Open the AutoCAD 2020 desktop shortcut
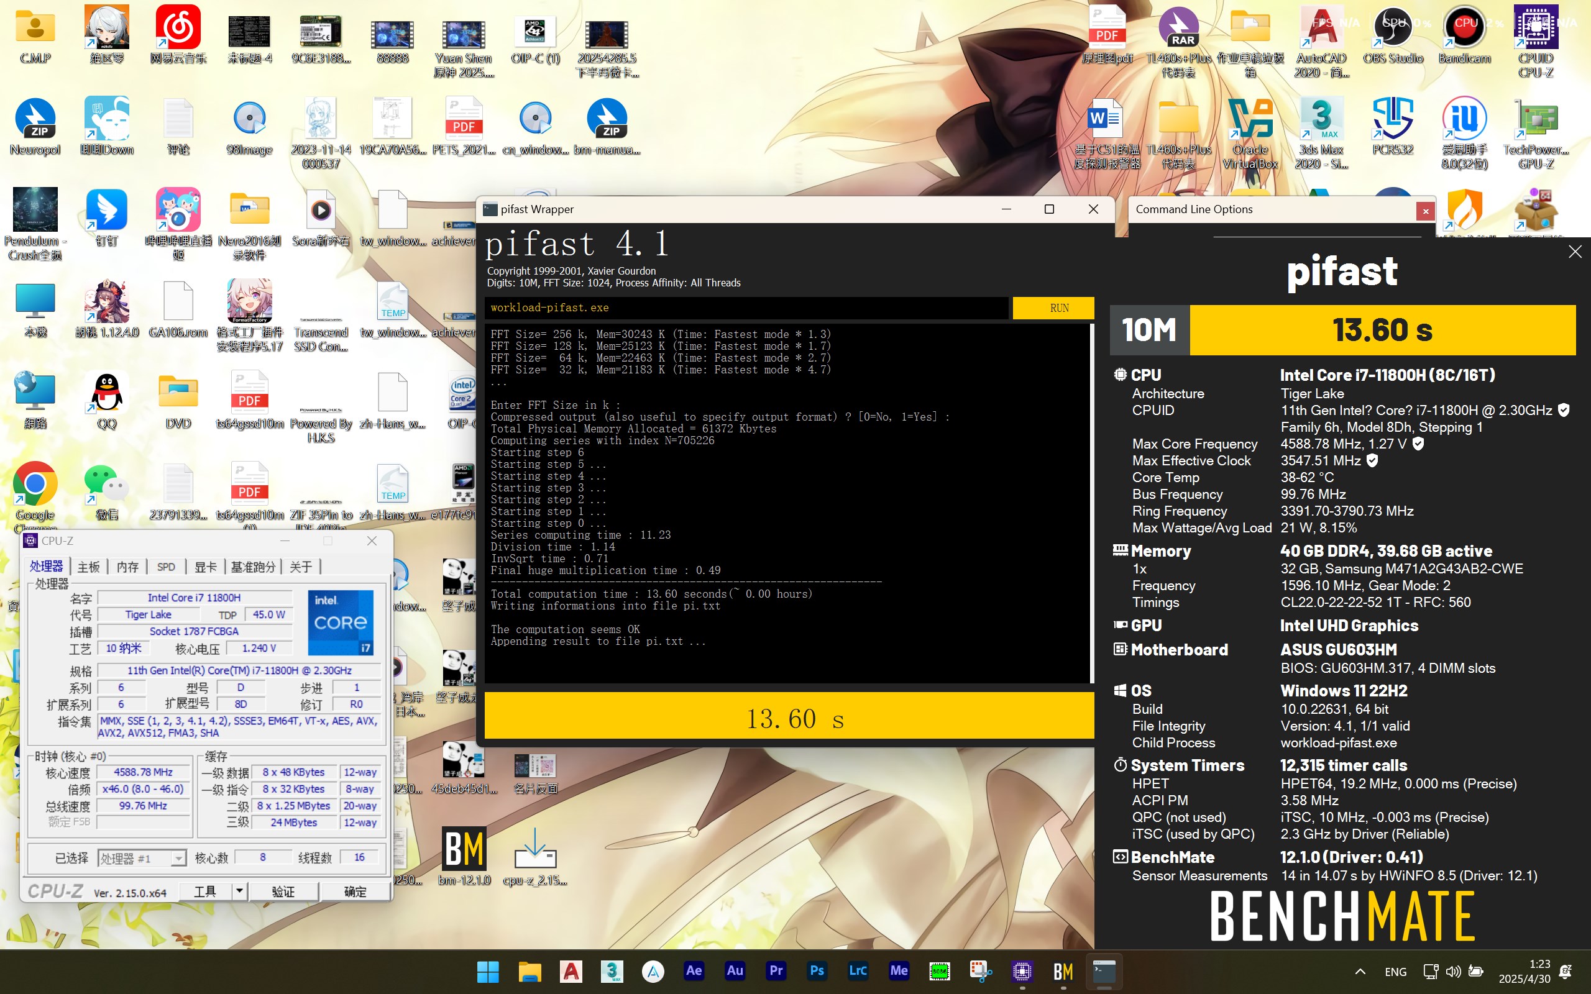 [1321, 42]
